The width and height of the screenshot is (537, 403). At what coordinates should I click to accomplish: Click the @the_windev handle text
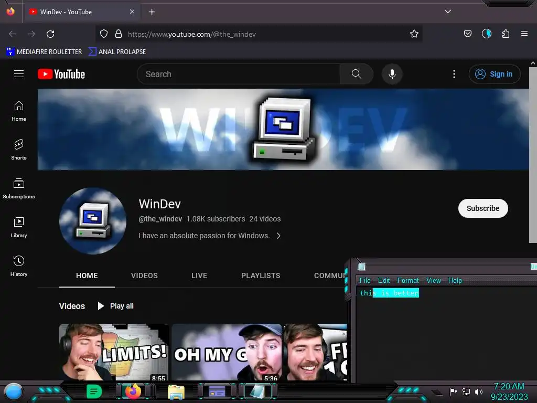pos(160,219)
